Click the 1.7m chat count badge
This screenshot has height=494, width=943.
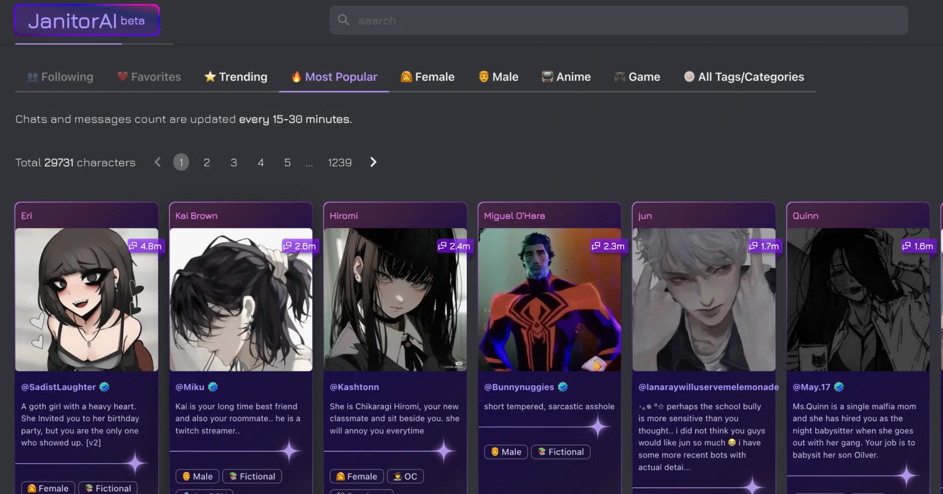(764, 246)
